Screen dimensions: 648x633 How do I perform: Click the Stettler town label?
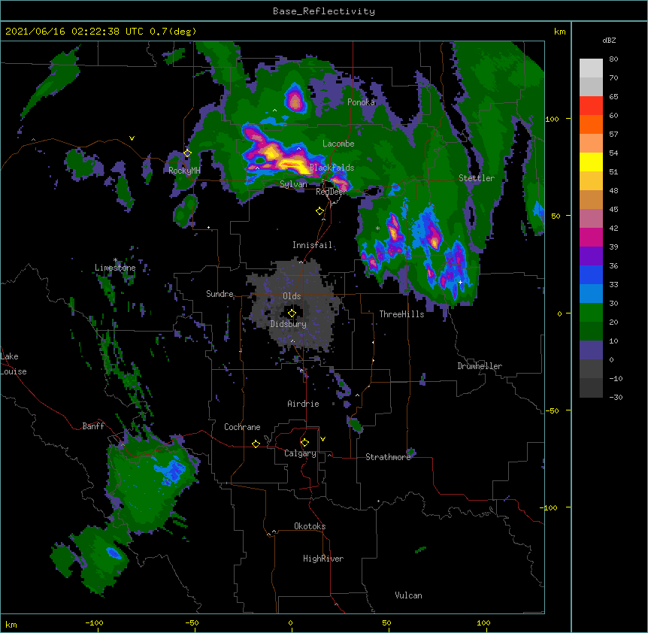click(477, 178)
